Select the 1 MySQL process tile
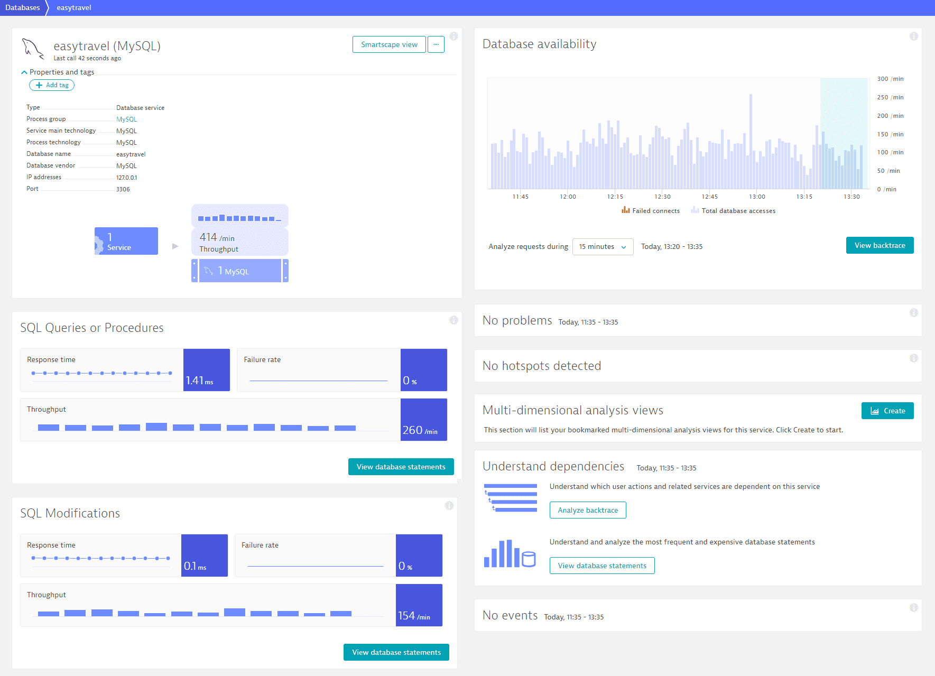Image resolution: width=935 pixels, height=676 pixels. coord(240,271)
